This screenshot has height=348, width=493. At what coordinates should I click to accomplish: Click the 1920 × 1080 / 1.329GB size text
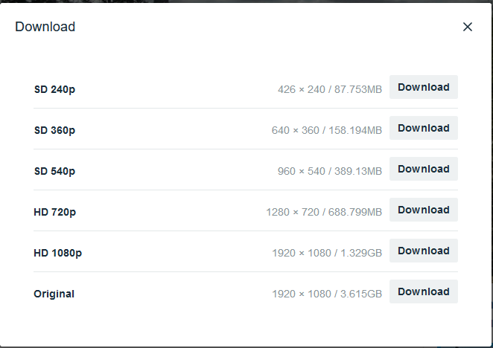(326, 253)
